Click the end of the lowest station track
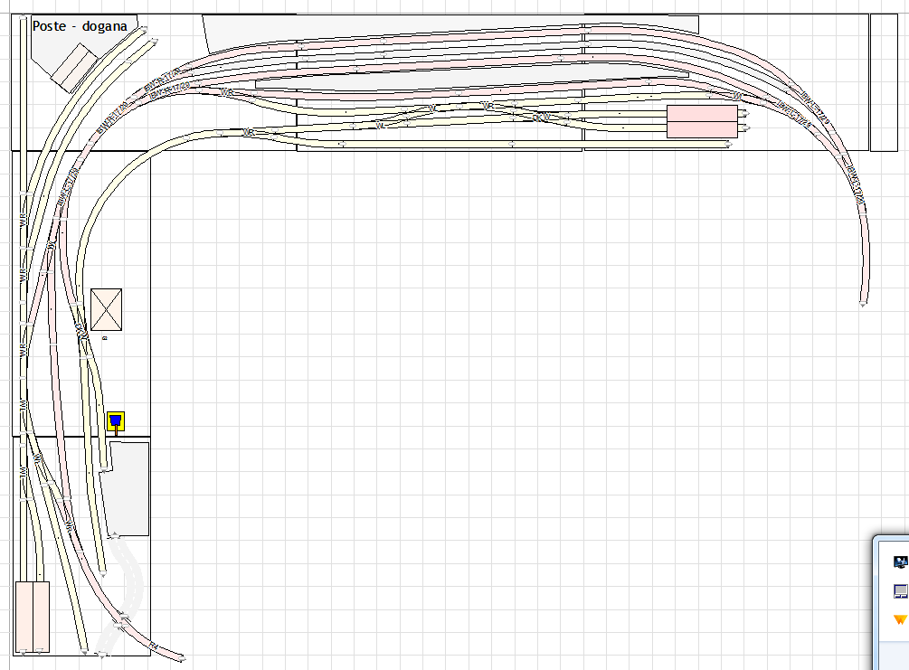This screenshot has width=909, height=670. tap(731, 144)
